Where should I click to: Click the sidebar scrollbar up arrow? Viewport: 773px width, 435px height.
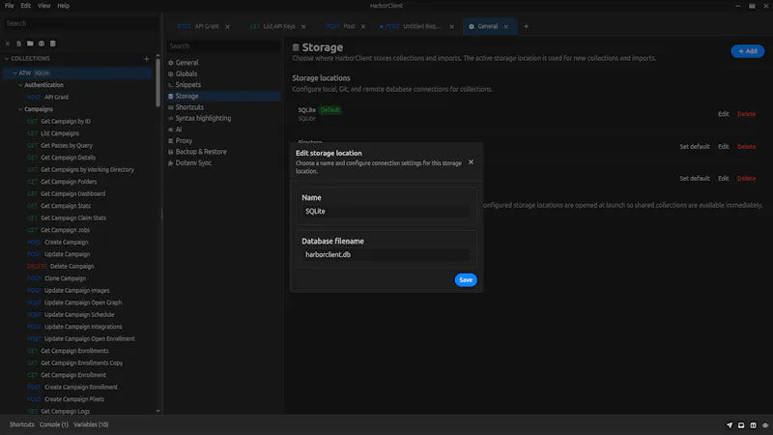157,56
